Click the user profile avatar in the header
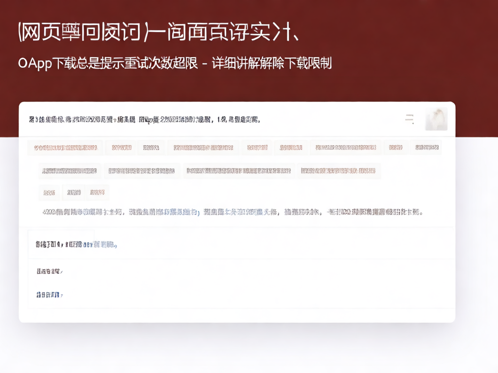Screen dimensions: 498x373 436,118
